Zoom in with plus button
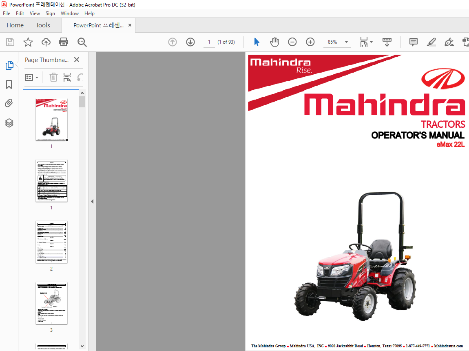469x351 pixels. (310, 42)
